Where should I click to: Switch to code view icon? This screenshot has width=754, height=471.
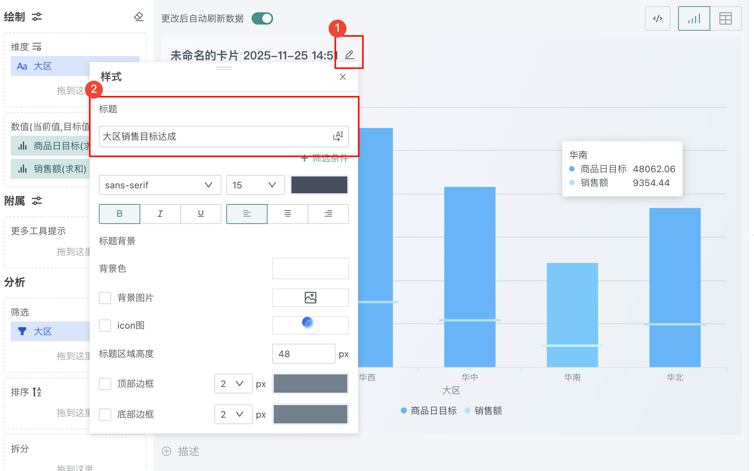click(x=657, y=18)
